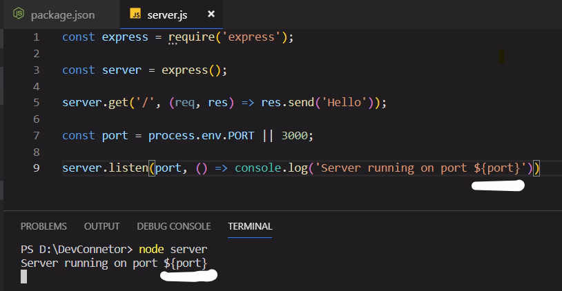Click the terminal output 'Server running on port ${port}'
This screenshot has width=562, height=291.
(114, 263)
